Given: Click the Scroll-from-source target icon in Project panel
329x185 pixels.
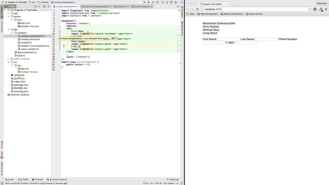Looking at the screenshot, I should pos(35,7).
